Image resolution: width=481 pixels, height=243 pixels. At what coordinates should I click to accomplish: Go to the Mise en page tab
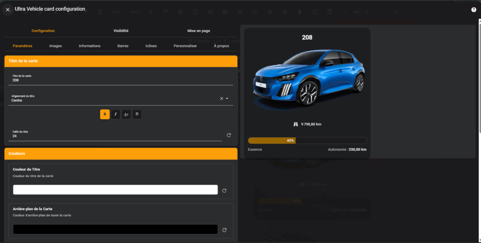point(198,31)
